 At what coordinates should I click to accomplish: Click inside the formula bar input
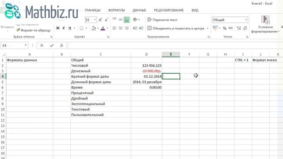(x=175, y=45)
